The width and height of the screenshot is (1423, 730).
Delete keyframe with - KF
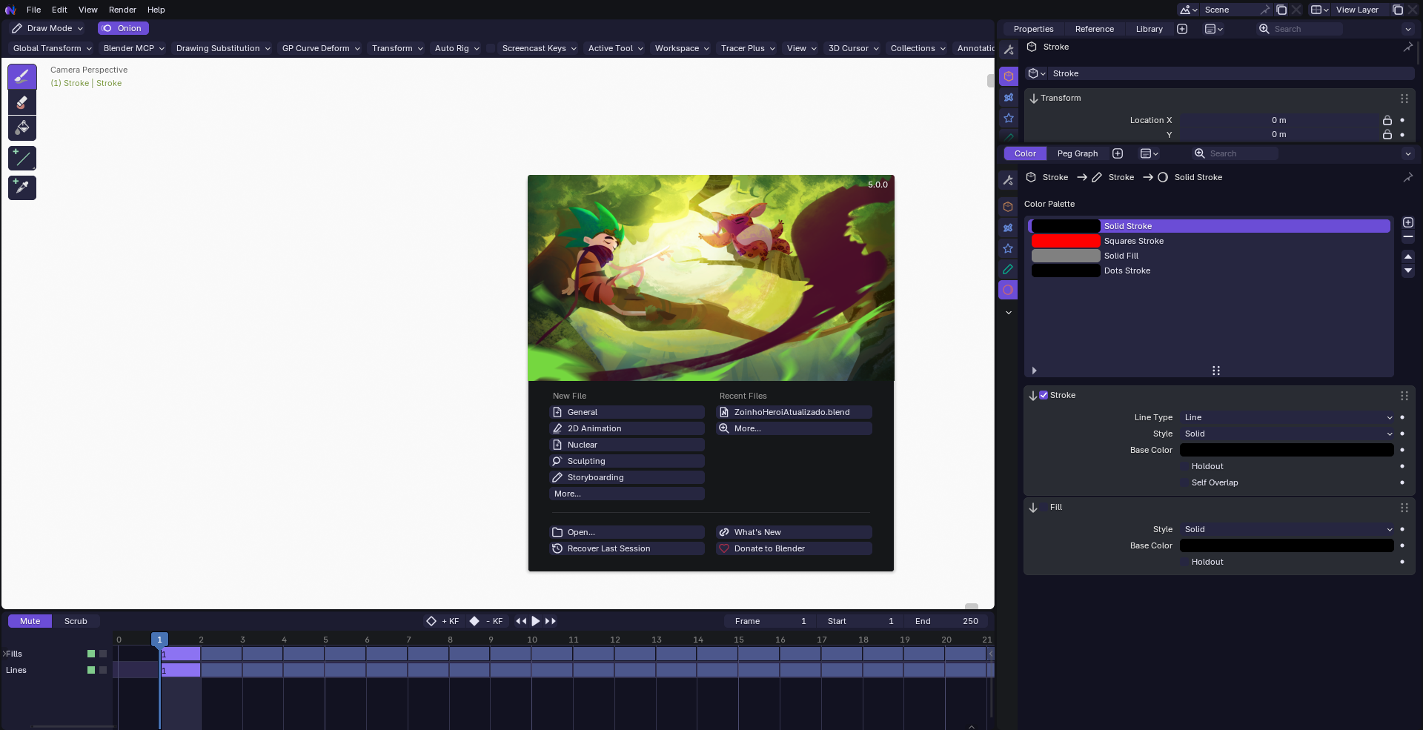[487, 621]
